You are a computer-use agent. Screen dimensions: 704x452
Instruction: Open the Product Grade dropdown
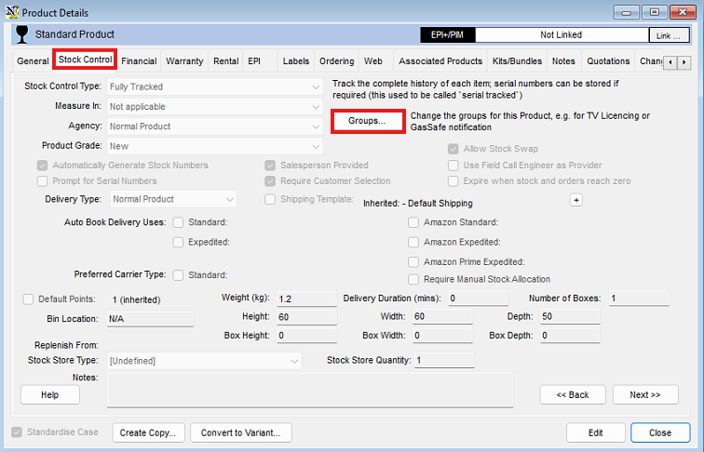(316, 146)
